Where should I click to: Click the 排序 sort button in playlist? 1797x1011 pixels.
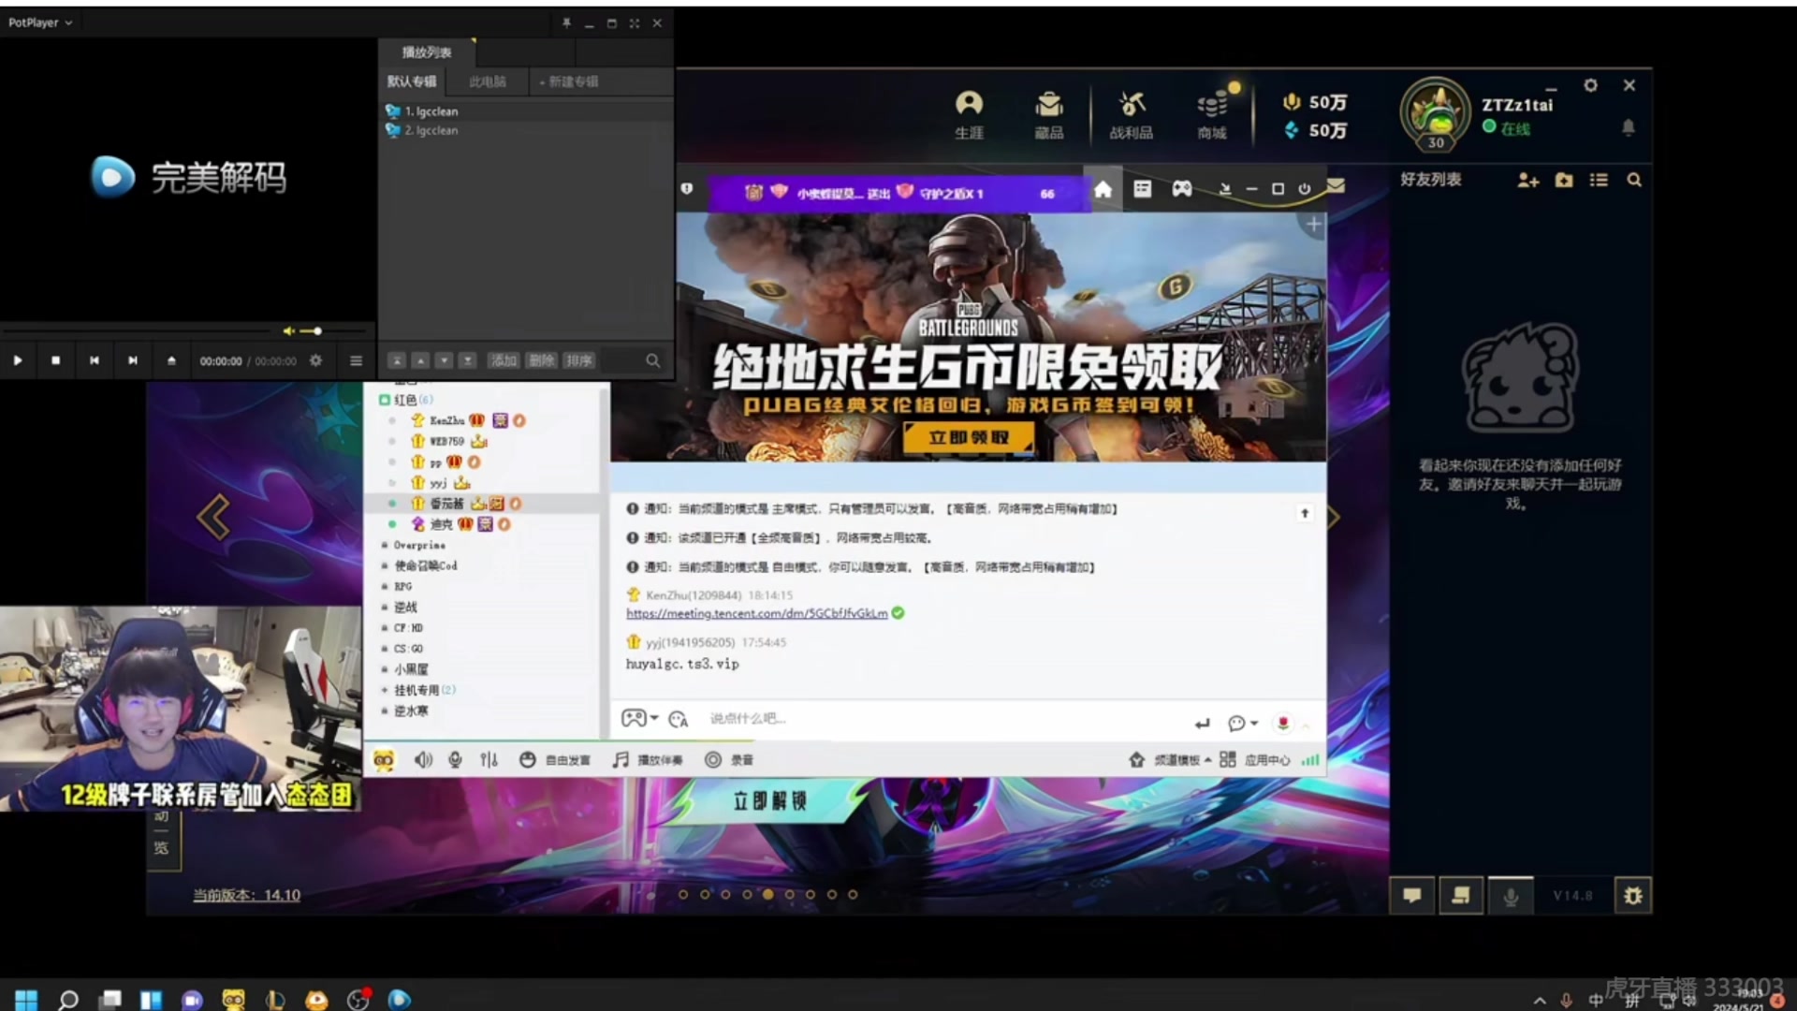pyautogui.click(x=578, y=360)
